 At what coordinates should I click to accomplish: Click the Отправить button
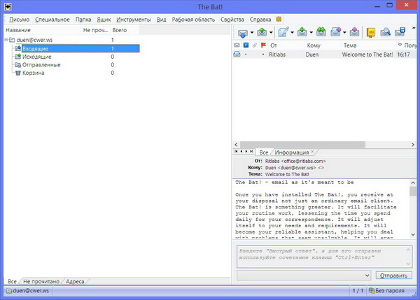(394, 275)
